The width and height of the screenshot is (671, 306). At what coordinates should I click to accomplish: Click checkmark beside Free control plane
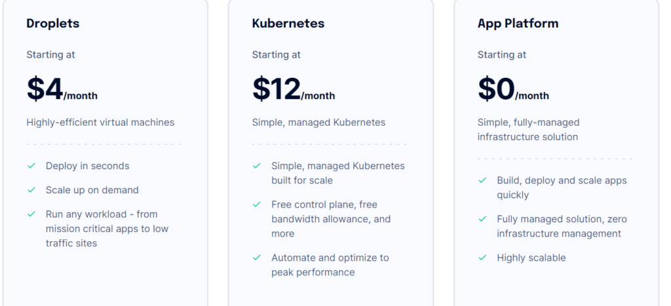(x=257, y=204)
